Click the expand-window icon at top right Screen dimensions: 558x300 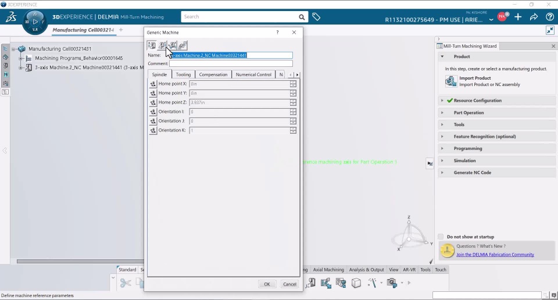coord(550,30)
